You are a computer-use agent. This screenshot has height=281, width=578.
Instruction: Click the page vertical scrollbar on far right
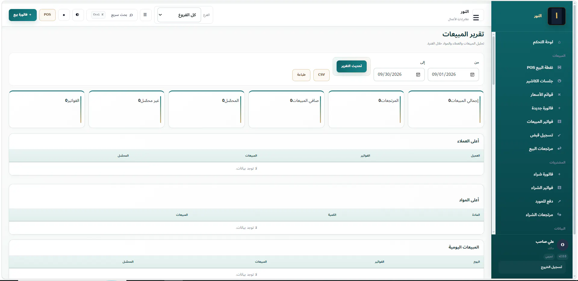(575, 120)
